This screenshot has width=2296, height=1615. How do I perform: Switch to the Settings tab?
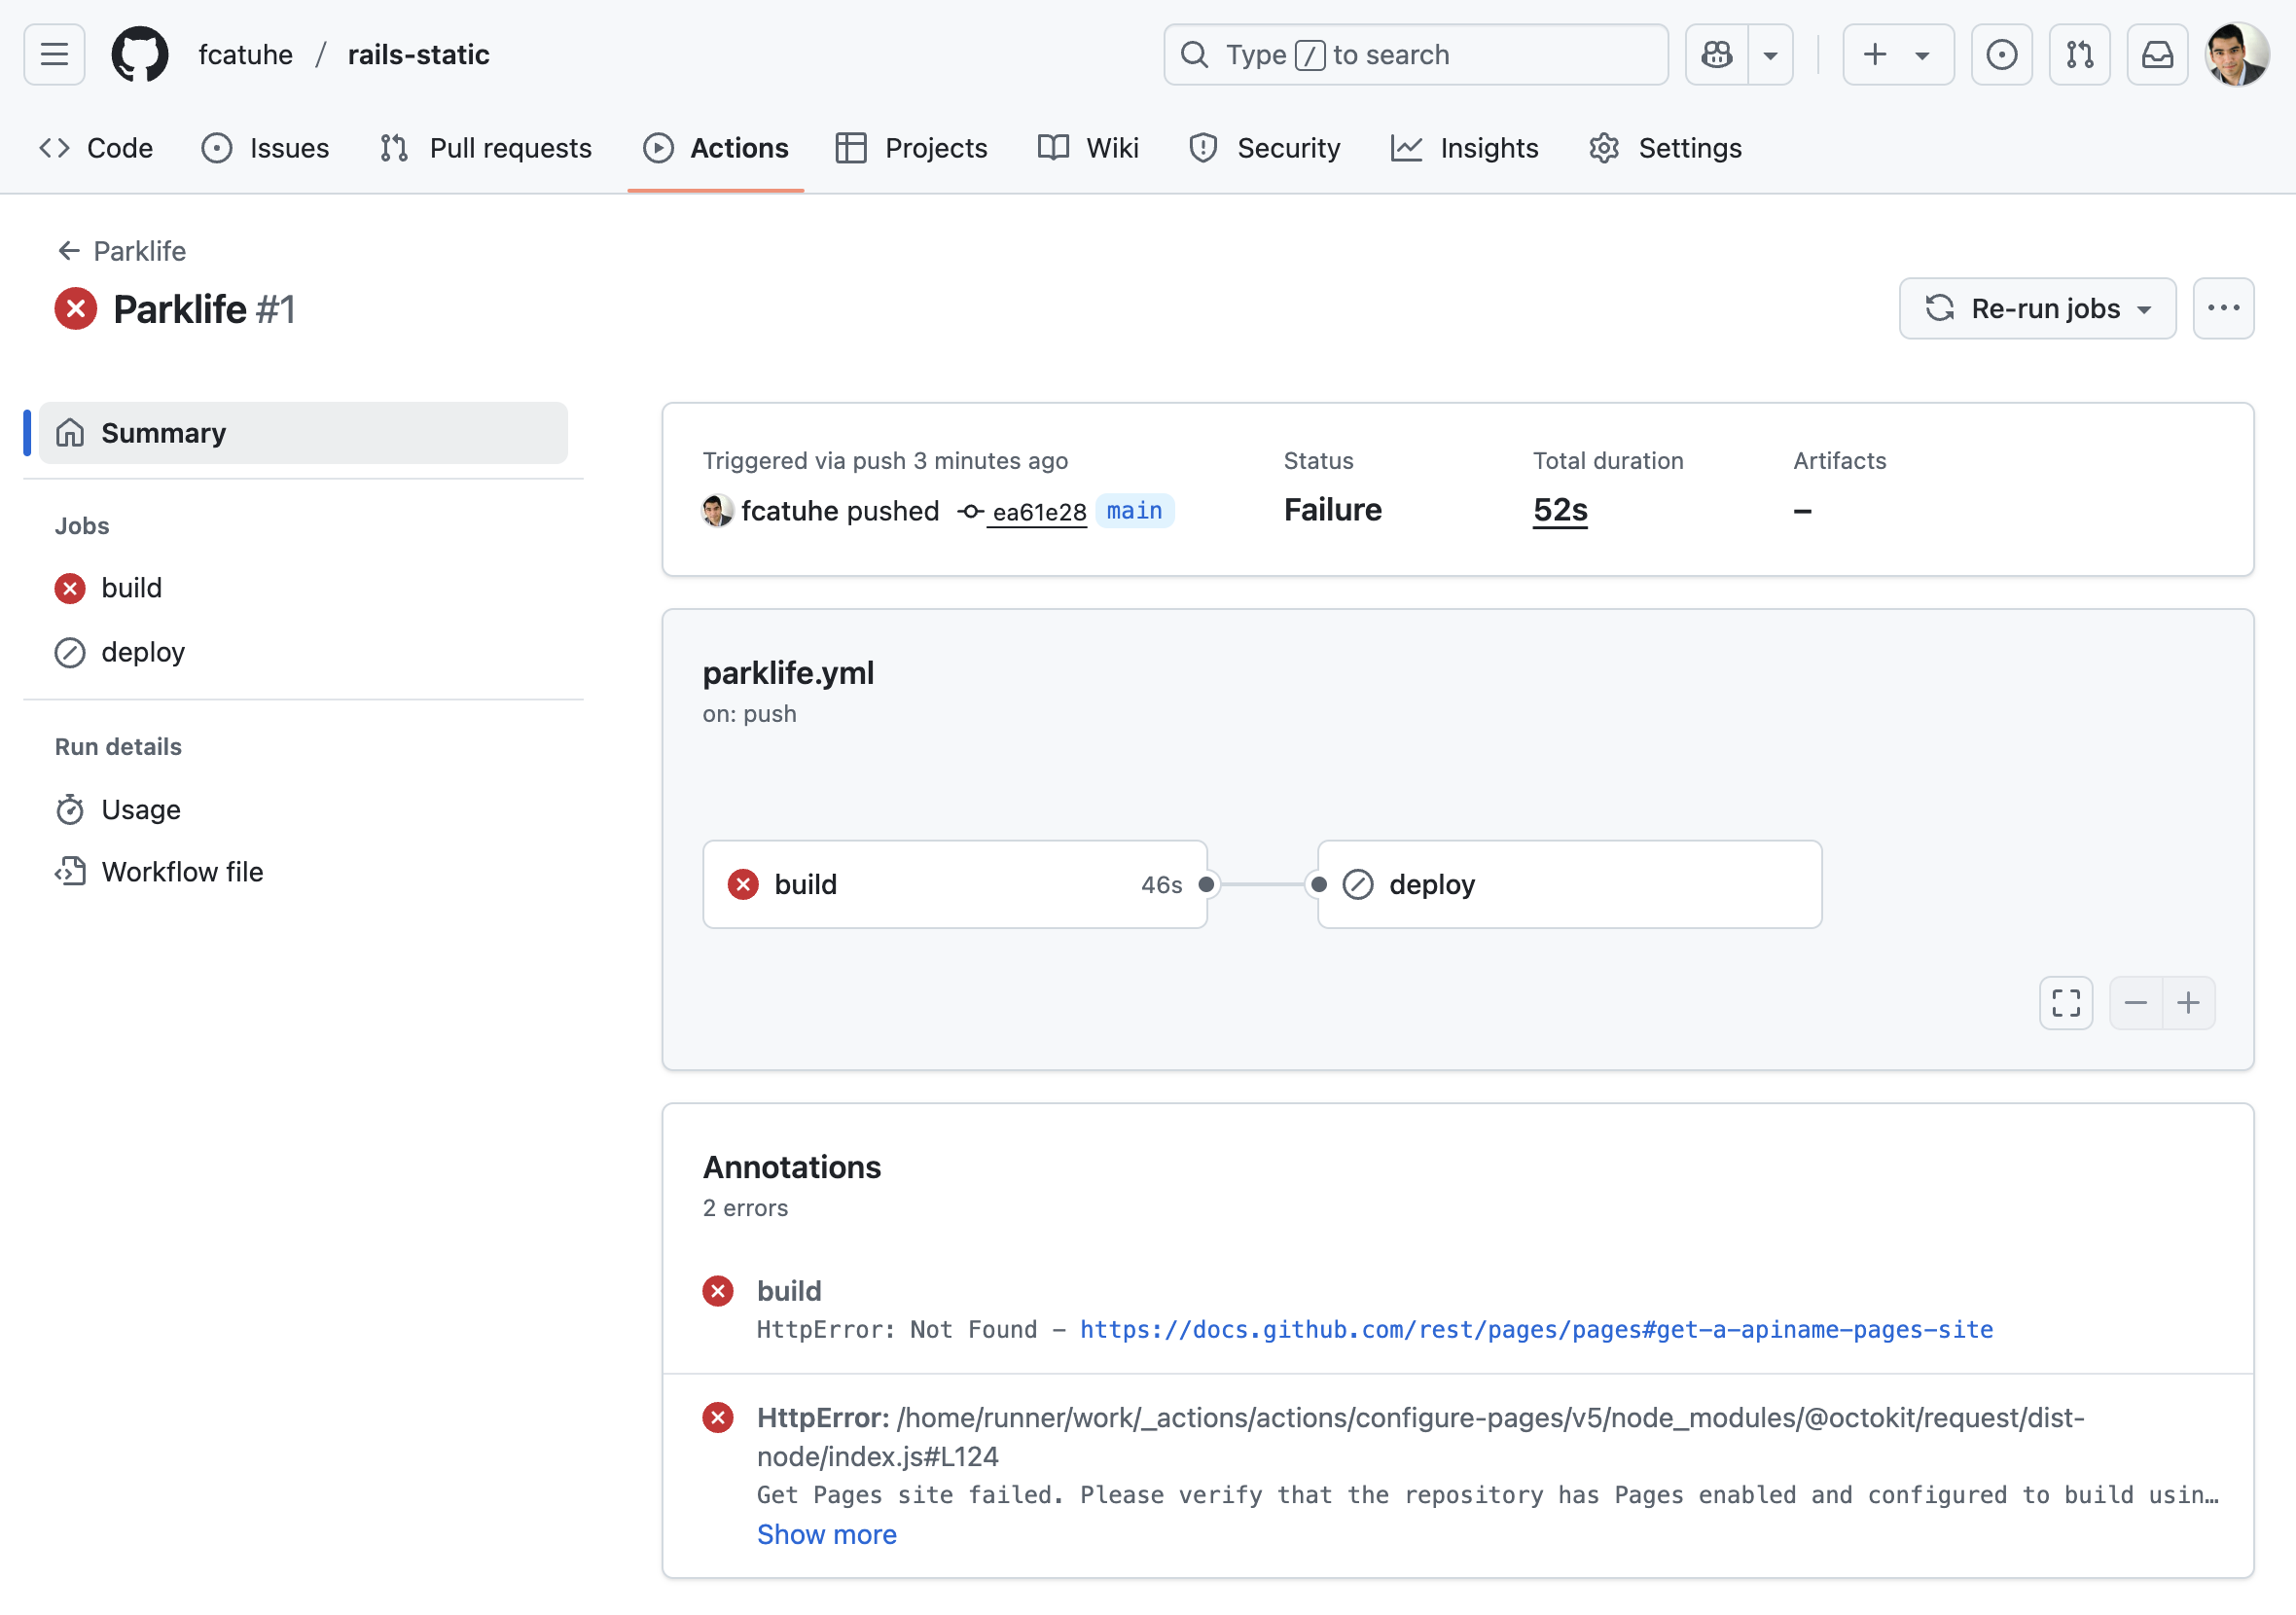1665,148
